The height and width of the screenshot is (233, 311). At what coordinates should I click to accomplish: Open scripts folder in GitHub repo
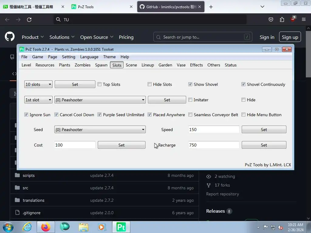coord(29,175)
